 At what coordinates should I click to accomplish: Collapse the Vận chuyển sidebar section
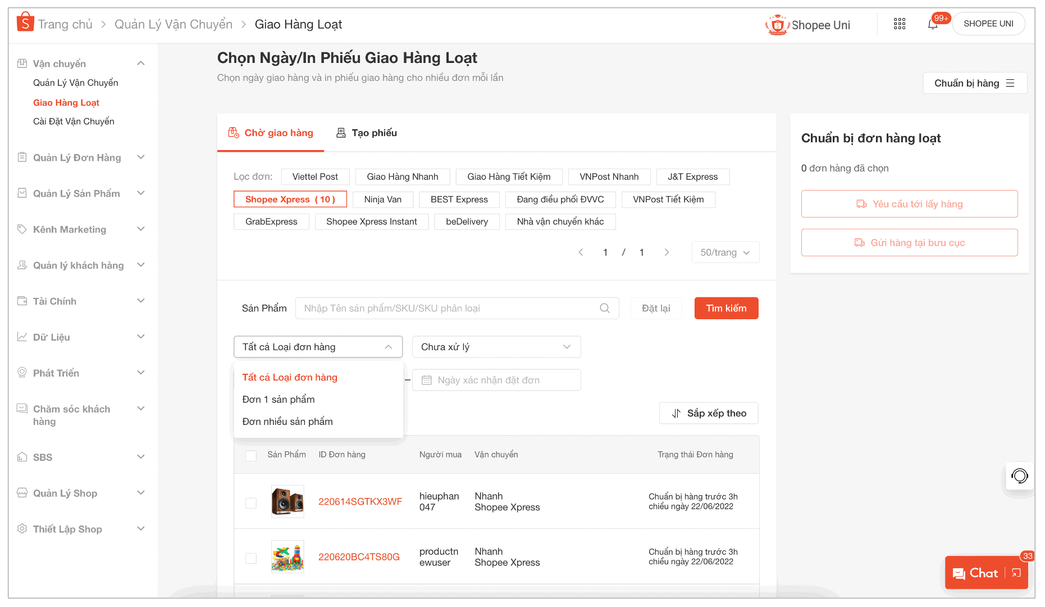142,63
